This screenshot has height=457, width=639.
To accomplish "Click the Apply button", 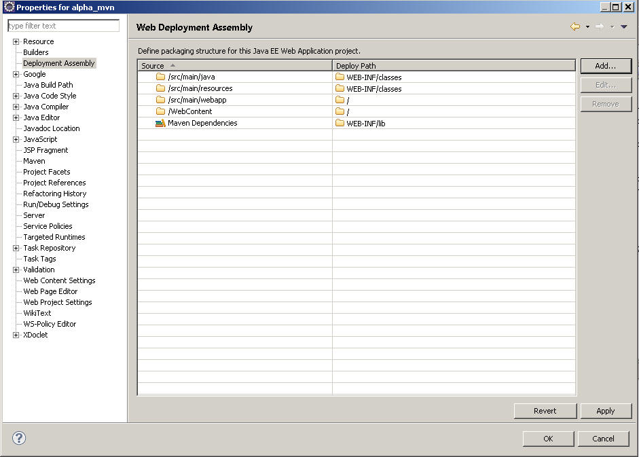I will (605, 411).
